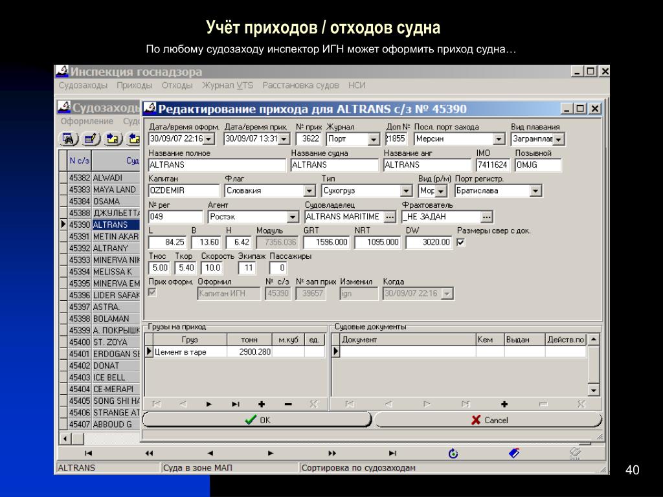Click first-record icon in Судовые документы navigator

349,404
